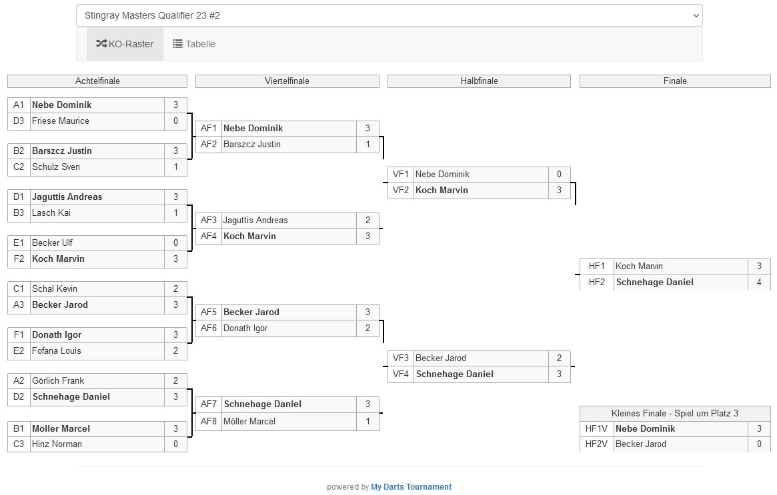The image size is (777, 495).
Task: Select Möller Marcel in the AF8 row
Action: [249, 421]
